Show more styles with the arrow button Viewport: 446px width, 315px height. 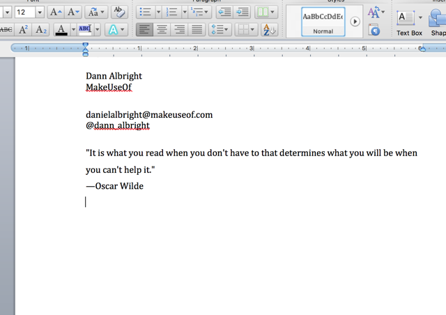point(355,22)
